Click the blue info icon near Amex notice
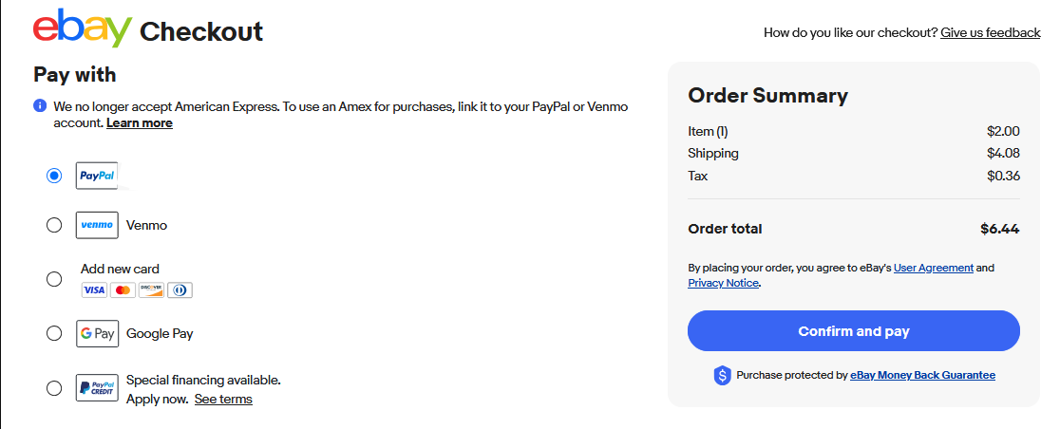This screenshot has width=1060, height=429. [40, 105]
